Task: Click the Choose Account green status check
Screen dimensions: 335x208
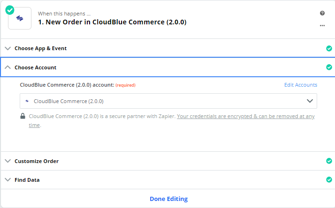Action: [x=329, y=67]
